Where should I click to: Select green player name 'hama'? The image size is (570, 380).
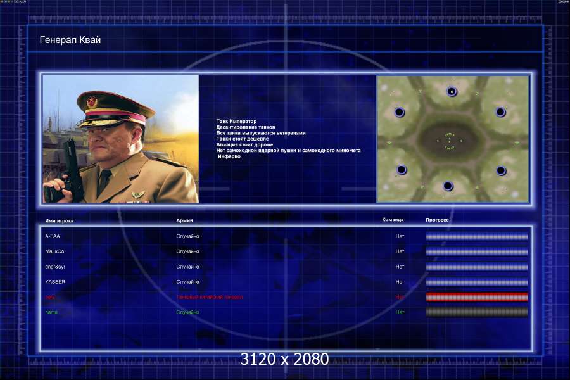coord(51,312)
